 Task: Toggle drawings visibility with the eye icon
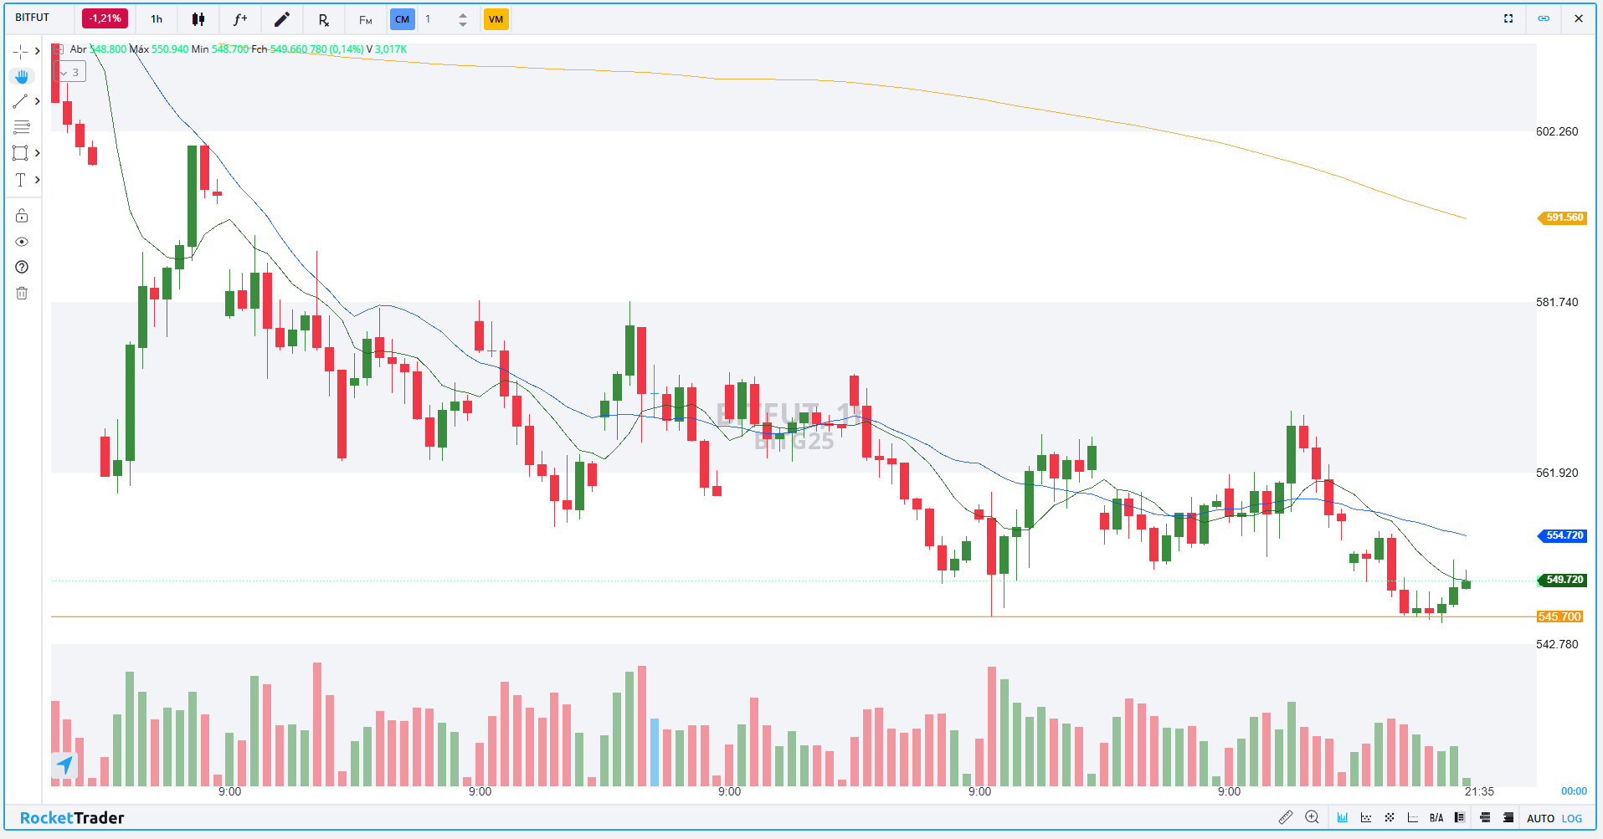click(x=22, y=242)
